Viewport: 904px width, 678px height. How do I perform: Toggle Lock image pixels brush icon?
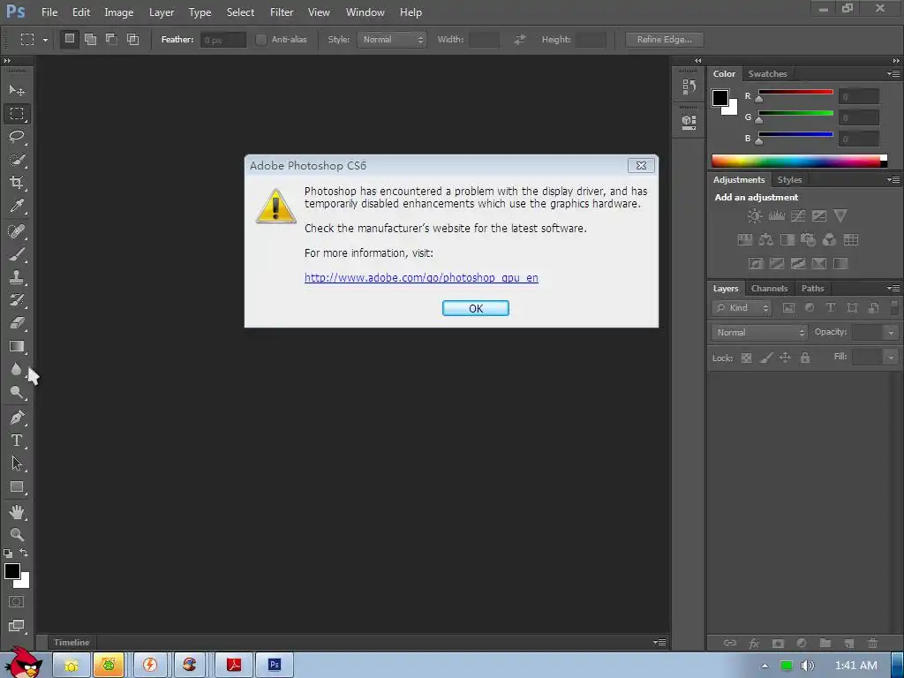[x=765, y=358]
